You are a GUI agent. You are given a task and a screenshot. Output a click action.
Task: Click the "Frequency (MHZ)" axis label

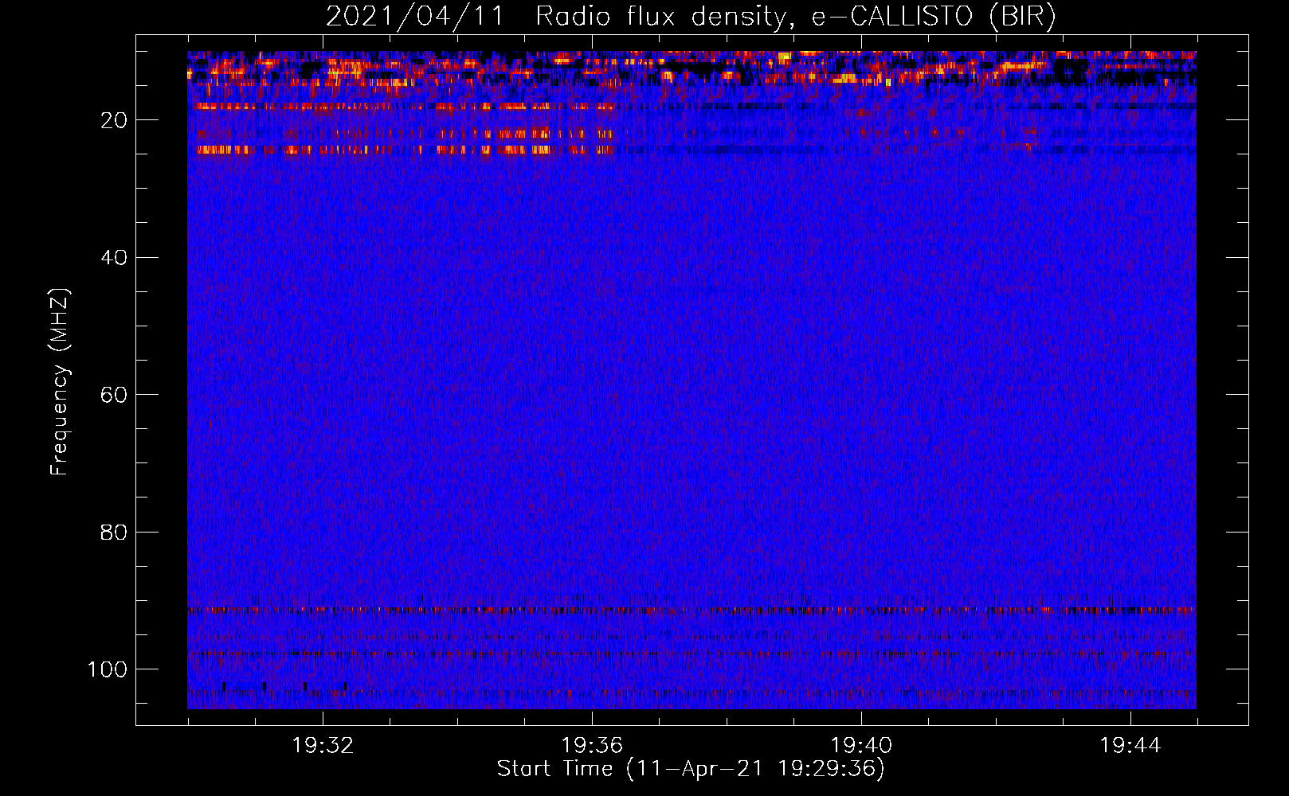click(x=61, y=382)
